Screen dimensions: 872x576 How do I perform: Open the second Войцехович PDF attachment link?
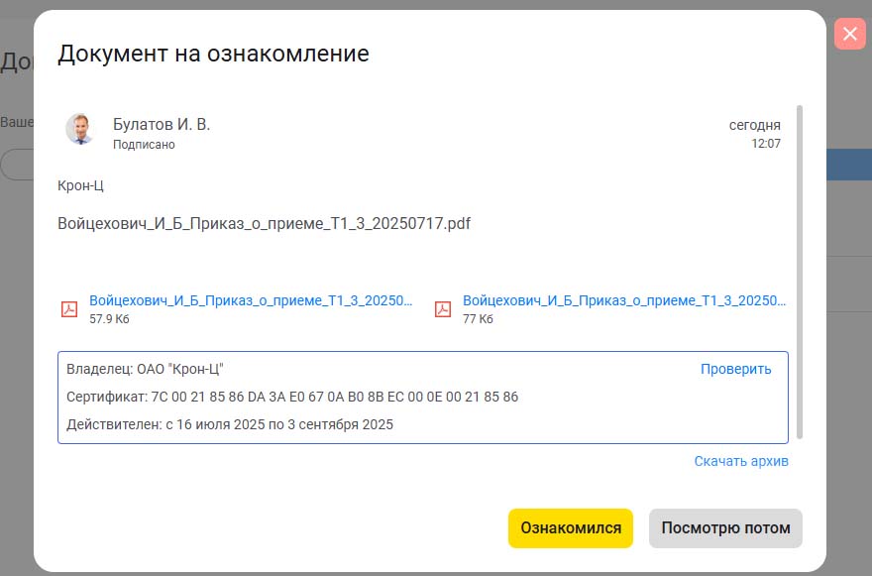[x=624, y=300]
